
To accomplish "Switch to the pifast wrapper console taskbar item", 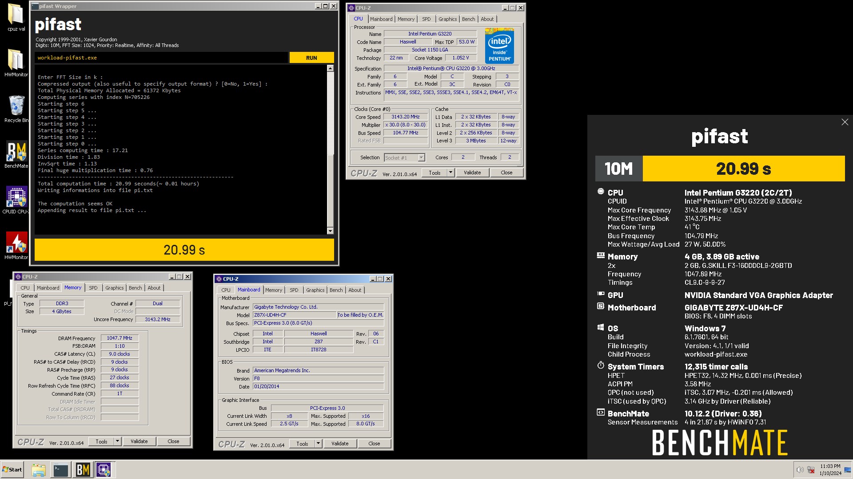I will 60,470.
